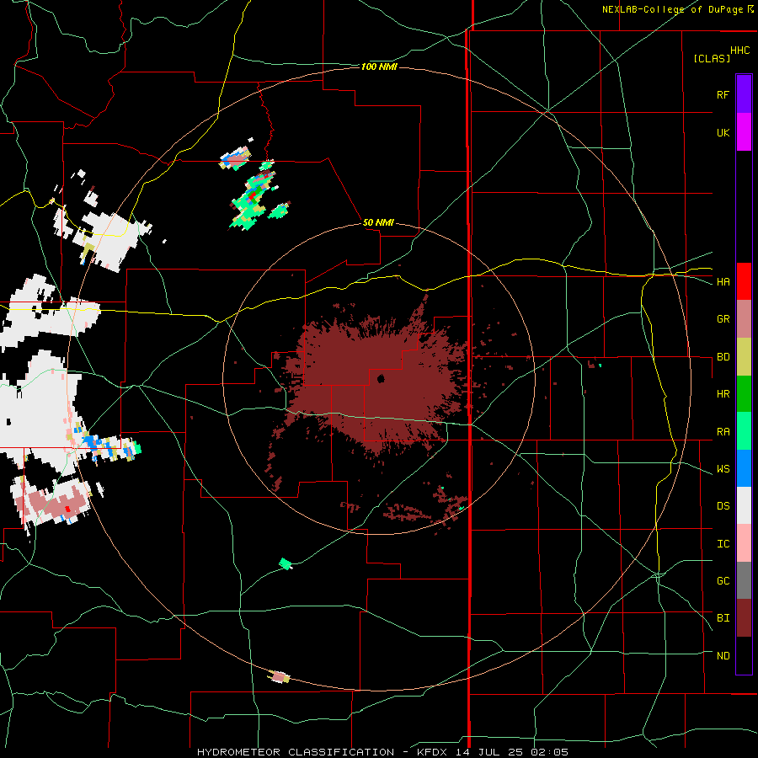Click the WS label beside the legend
This screenshot has height=758, width=758.
pos(723,469)
